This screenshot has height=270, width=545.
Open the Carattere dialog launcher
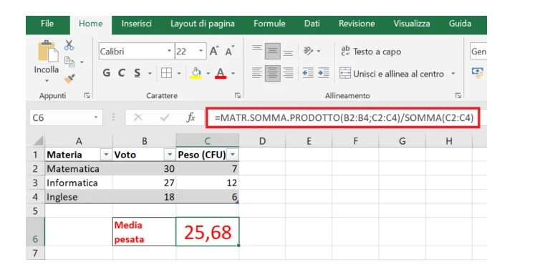[237, 95]
